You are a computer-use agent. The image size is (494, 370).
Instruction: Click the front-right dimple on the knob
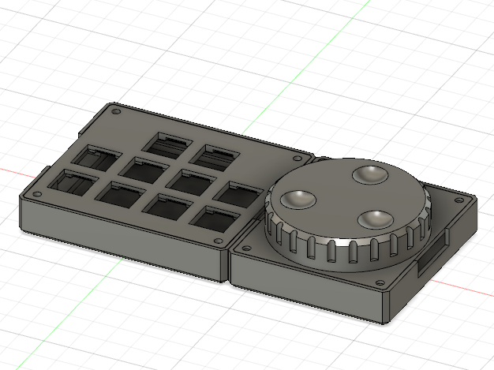pyautogui.click(x=375, y=219)
